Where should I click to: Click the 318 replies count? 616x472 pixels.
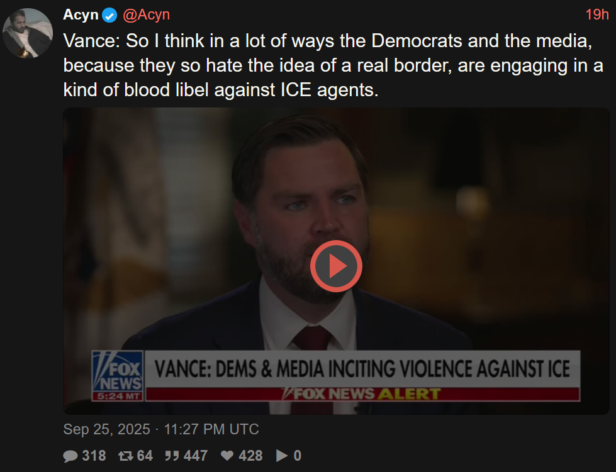click(x=94, y=456)
